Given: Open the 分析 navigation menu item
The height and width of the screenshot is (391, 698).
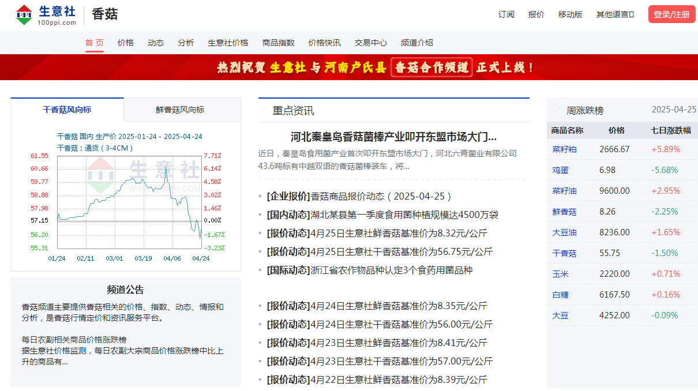Looking at the screenshot, I should click(x=186, y=43).
